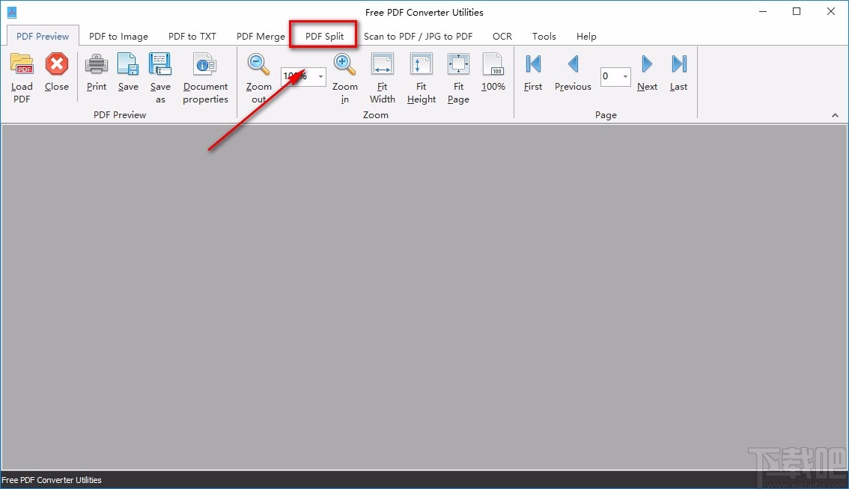Click the Zoom out magnifier
This screenshot has height=489, width=849.
click(x=258, y=64)
